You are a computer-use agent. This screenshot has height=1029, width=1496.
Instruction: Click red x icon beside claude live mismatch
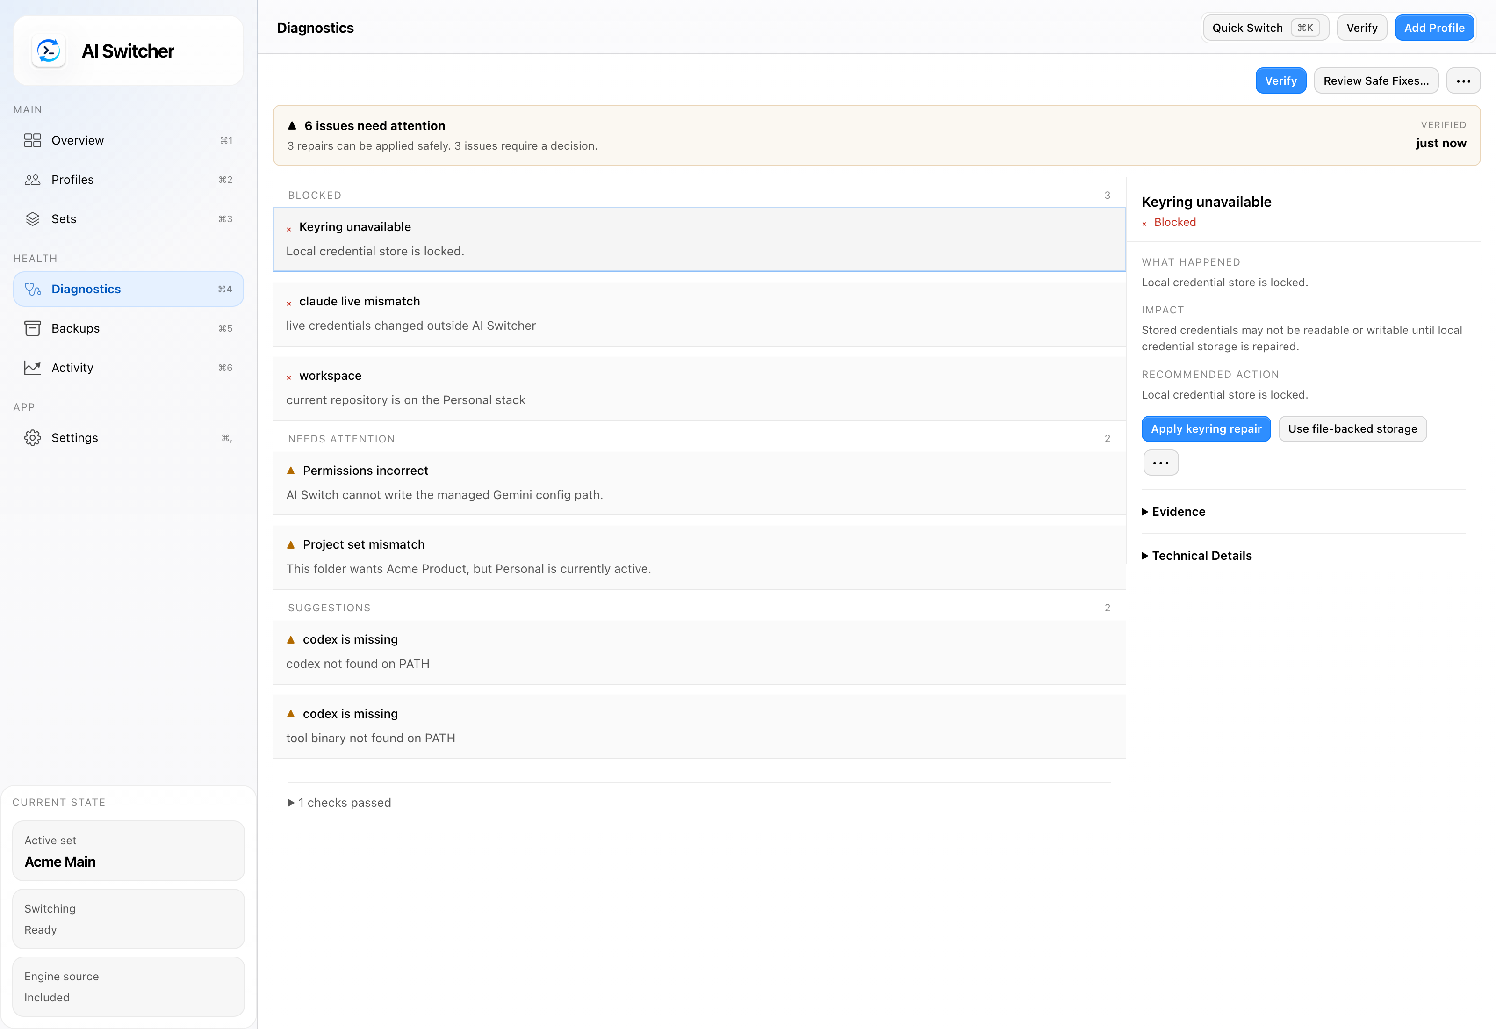point(288,303)
